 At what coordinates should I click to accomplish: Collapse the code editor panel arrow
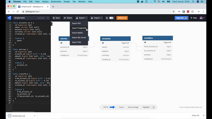51,24
